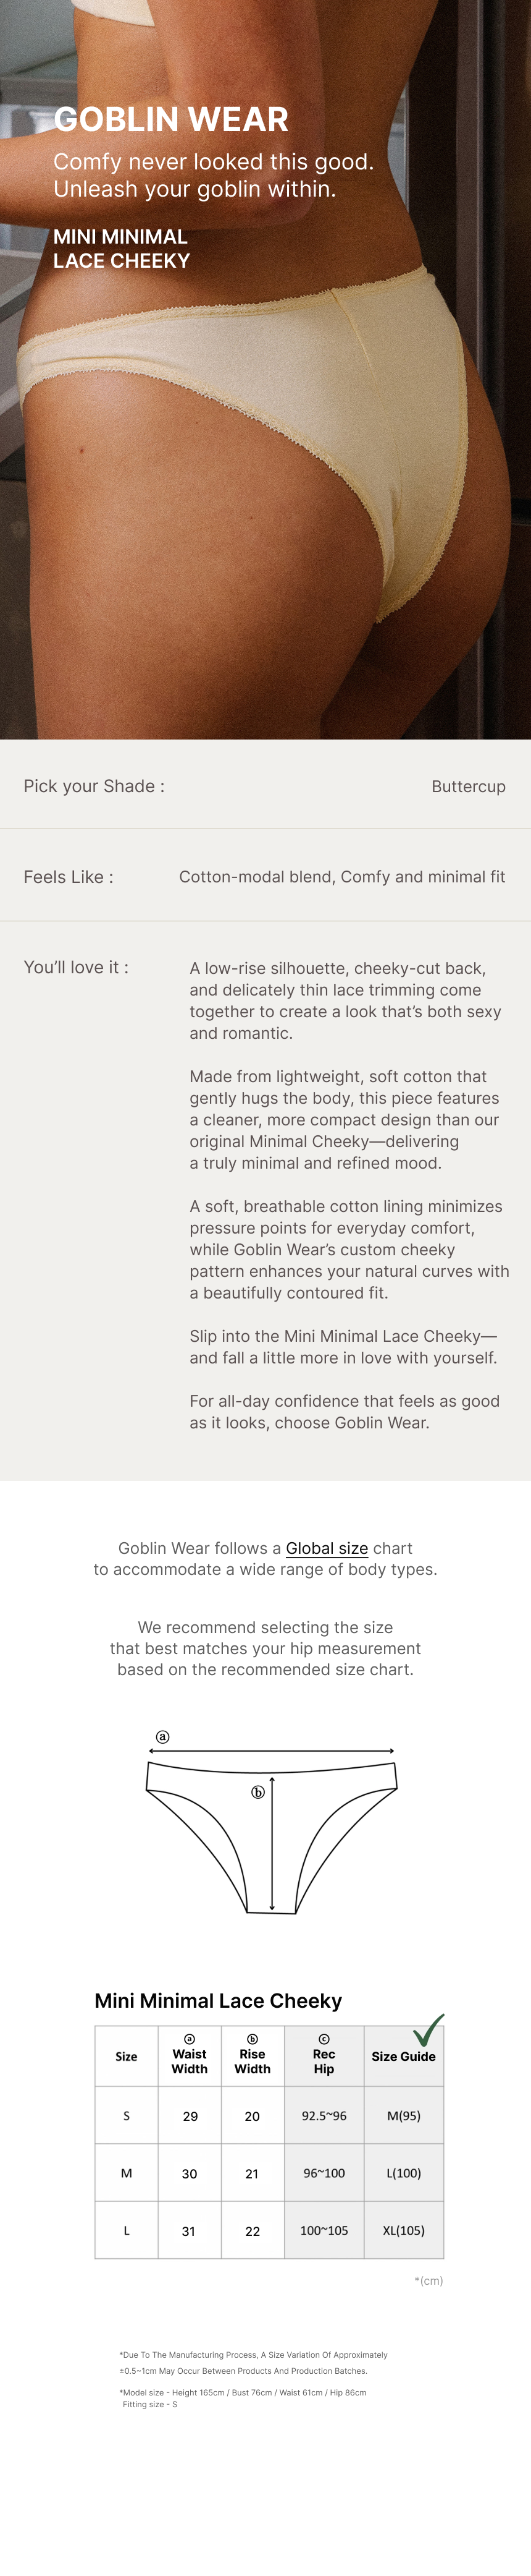Click the green checkmark above Size Guide
The height and width of the screenshot is (2576, 531).
pos(428,2030)
